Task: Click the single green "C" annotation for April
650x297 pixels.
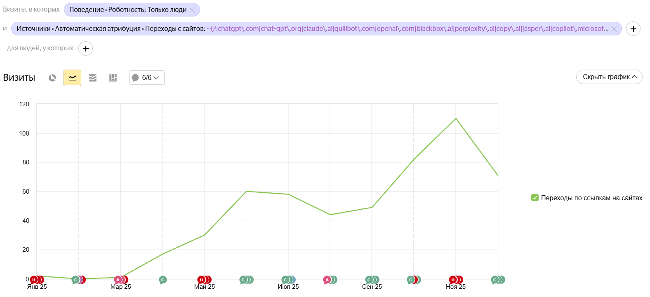Action: pyautogui.click(x=163, y=280)
